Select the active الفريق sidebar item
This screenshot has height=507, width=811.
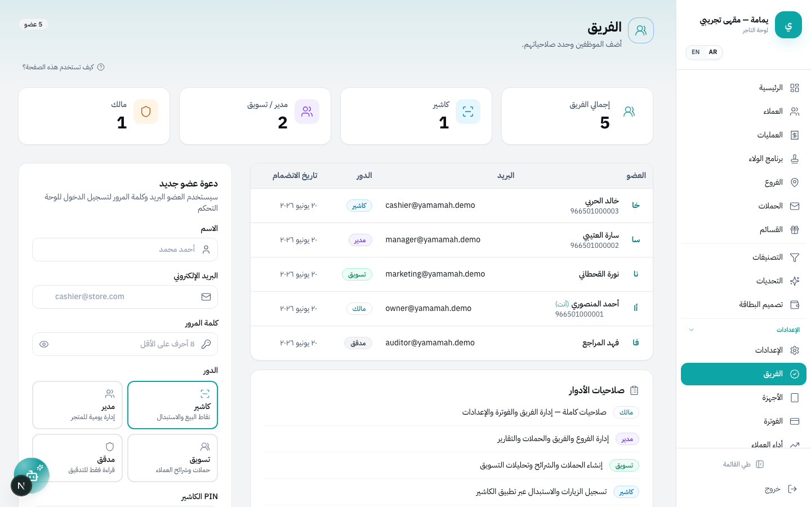point(743,374)
